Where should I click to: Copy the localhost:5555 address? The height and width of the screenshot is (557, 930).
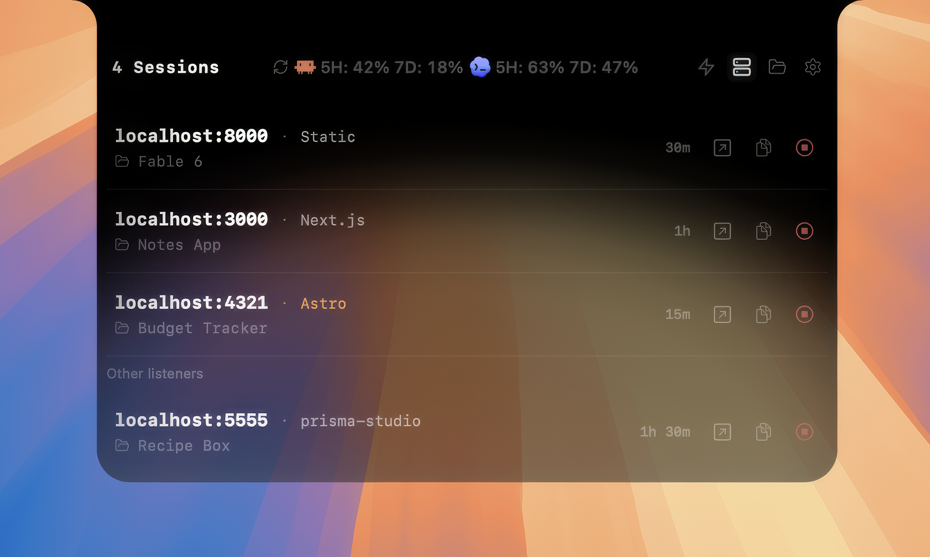click(763, 432)
